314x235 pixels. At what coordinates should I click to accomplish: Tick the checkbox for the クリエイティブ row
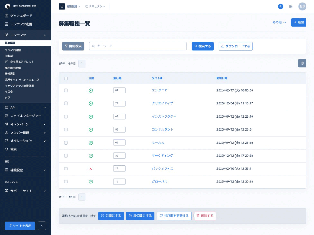click(x=66, y=103)
